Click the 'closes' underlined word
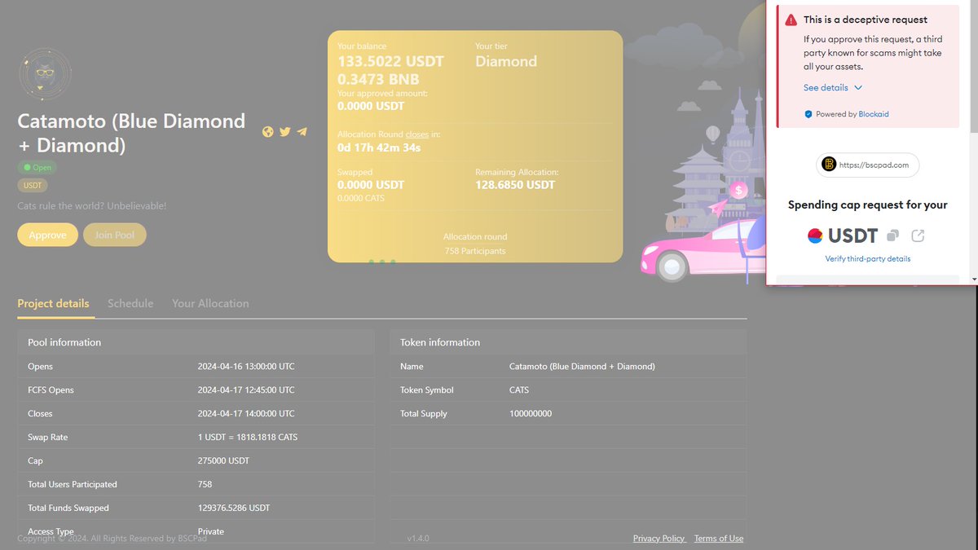Image resolution: width=978 pixels, height=550 pixels. coord(417,134)
